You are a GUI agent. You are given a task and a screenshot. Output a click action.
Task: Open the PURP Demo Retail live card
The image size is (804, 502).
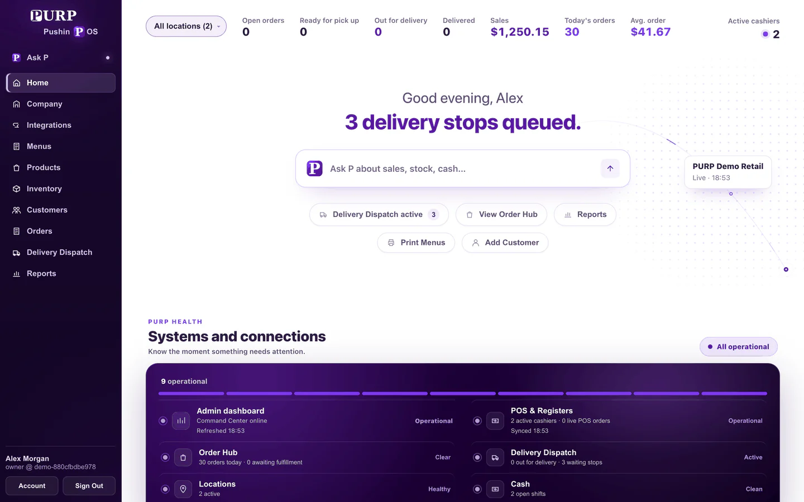pos(728,172)
